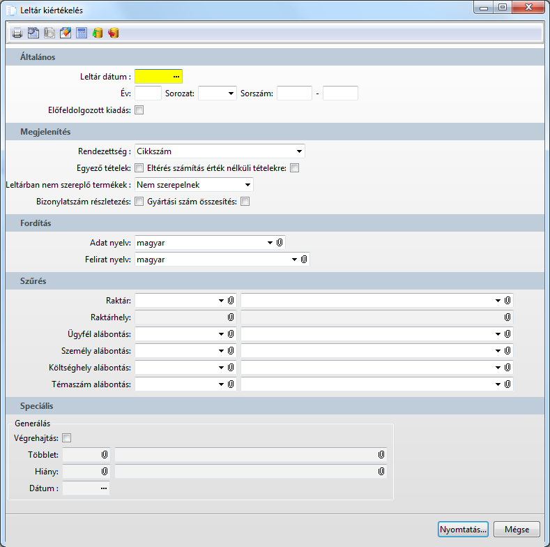Click the first Sorszám input field
Screen dimensions: 550x547
pos(294,93)
